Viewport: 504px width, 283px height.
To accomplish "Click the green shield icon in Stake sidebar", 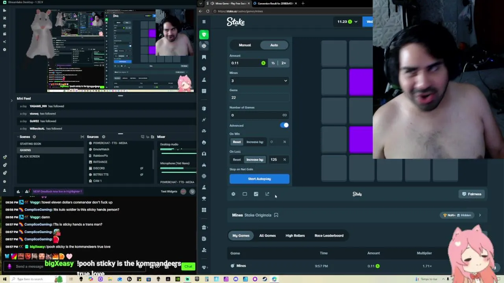I will coord(204,35).
